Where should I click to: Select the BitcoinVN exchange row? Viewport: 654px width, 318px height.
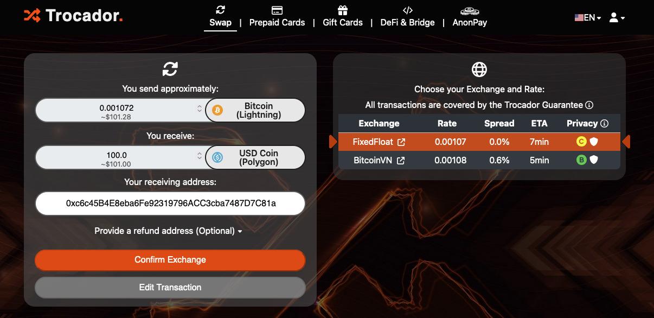click(479, 160)
